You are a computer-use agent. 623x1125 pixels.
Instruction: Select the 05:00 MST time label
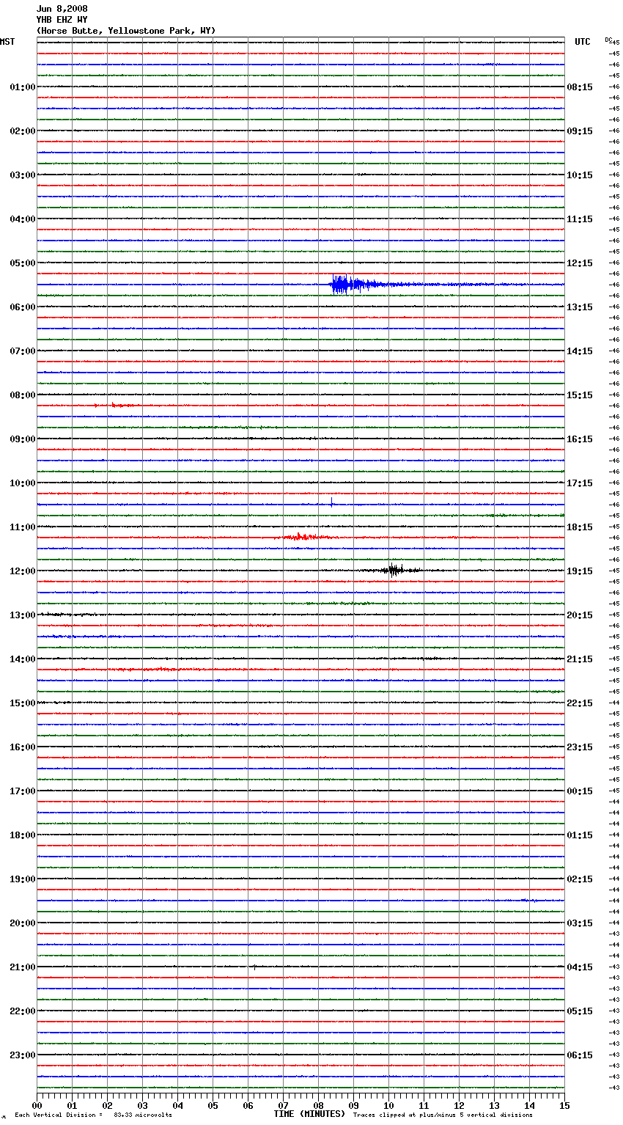click(22, 263)
